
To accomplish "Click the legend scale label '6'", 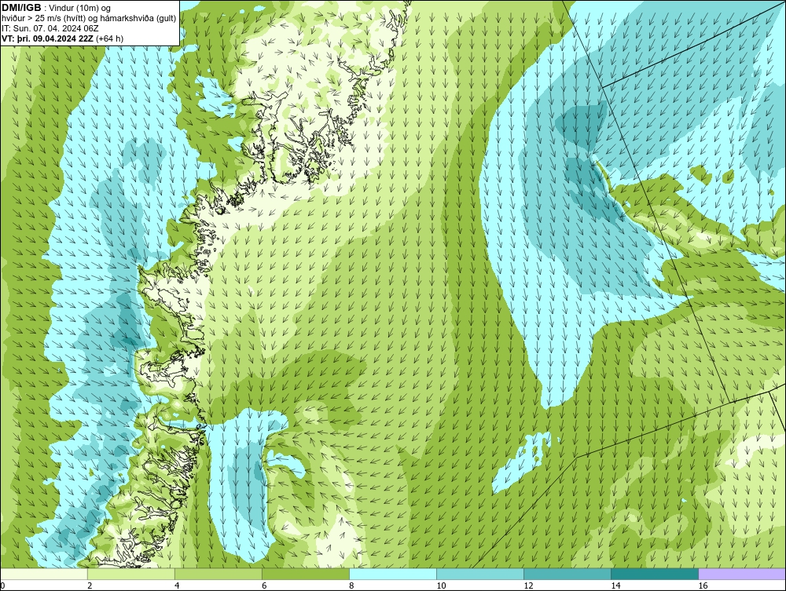I will coord(264,586).
